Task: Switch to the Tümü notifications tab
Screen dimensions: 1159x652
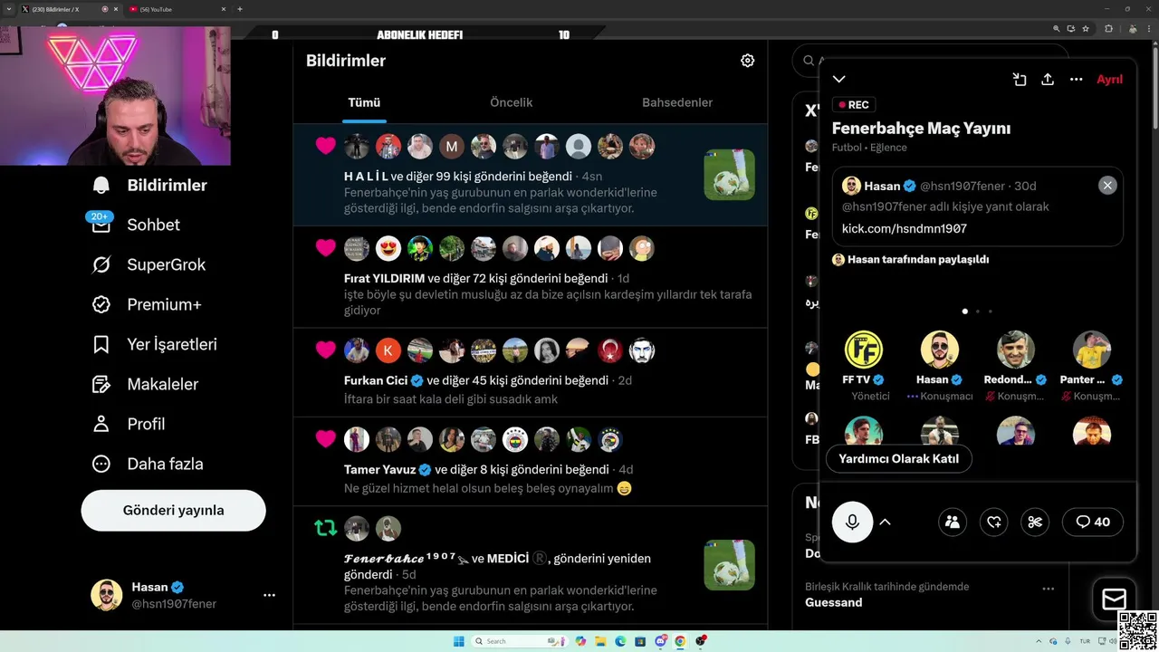Action: [364, 102]
